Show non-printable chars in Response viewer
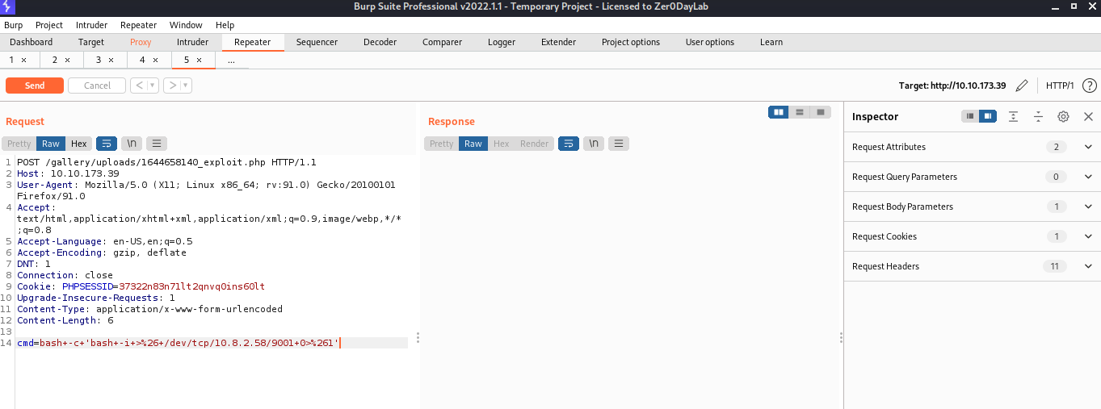The width and height of the screenshot is (1101, 409). point(594,144)
